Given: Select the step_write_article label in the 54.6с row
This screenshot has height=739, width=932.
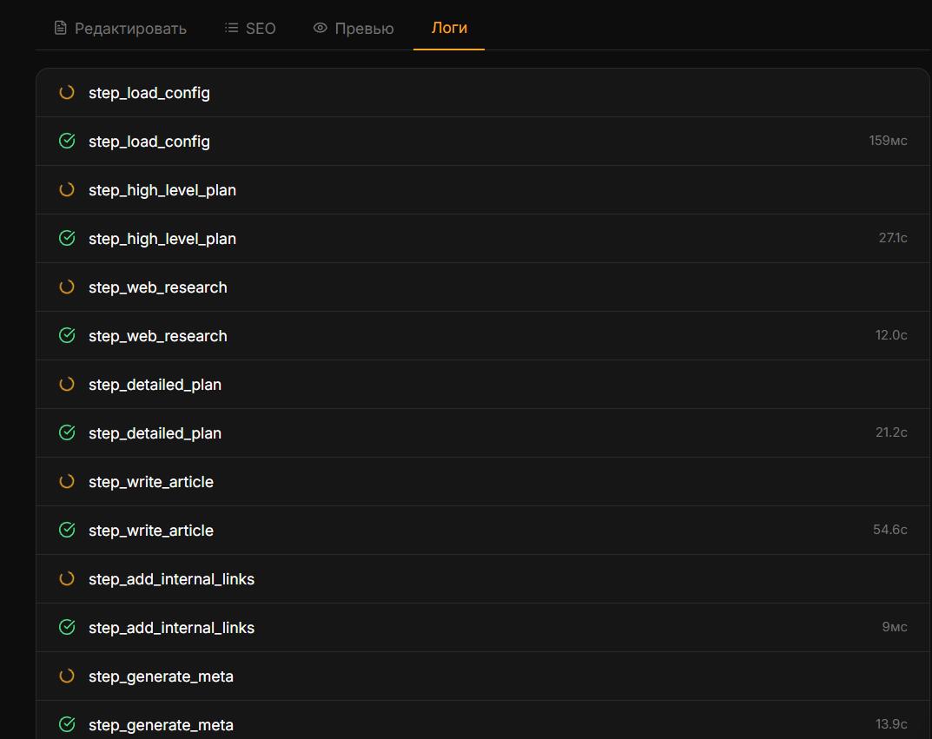Looking at the screenshot, I should [151, 531].
